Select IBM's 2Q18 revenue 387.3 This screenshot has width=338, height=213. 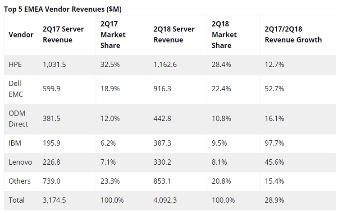coord(162,143)
